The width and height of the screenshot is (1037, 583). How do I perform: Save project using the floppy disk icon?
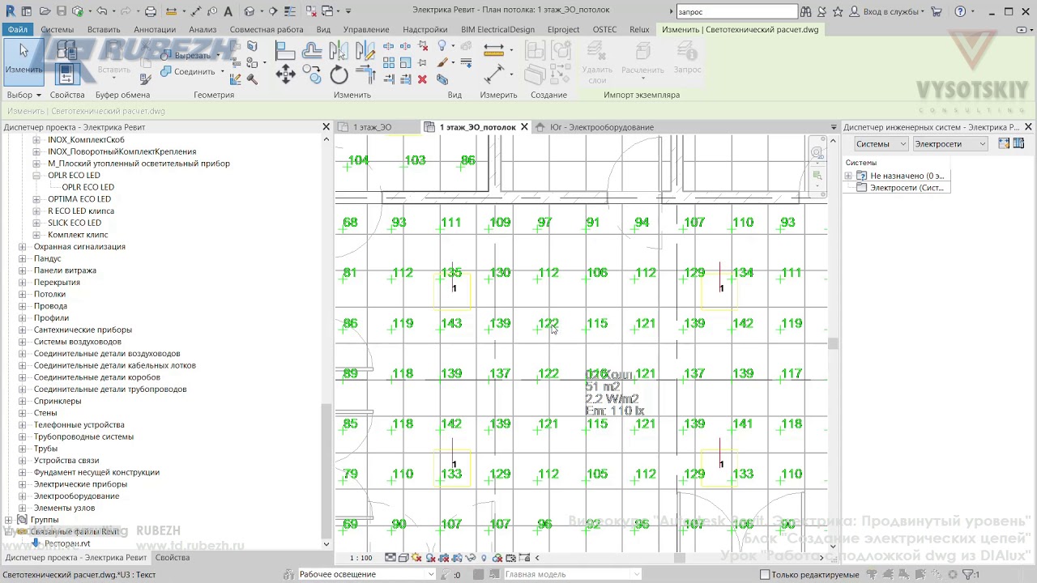[62, 11]
